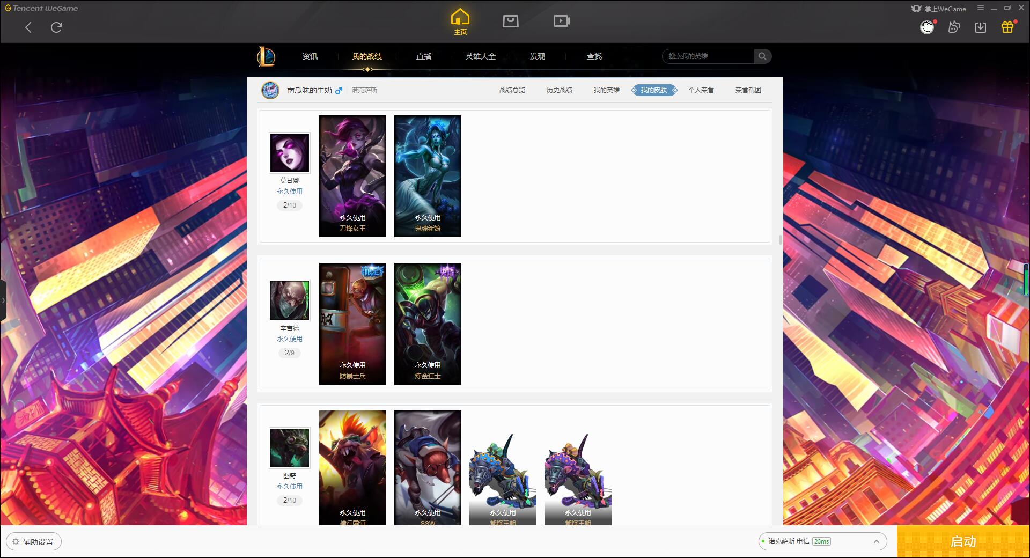Refresh the page with reload icon
Image resolution: width=1030 pixels, height=558 pixels.
click(x=56, y=27)
